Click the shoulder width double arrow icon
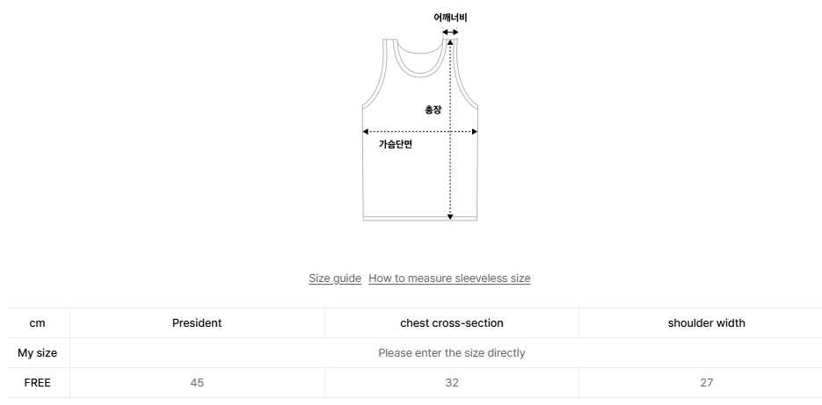Screen dimensions: 822x405 pos(450,33)
